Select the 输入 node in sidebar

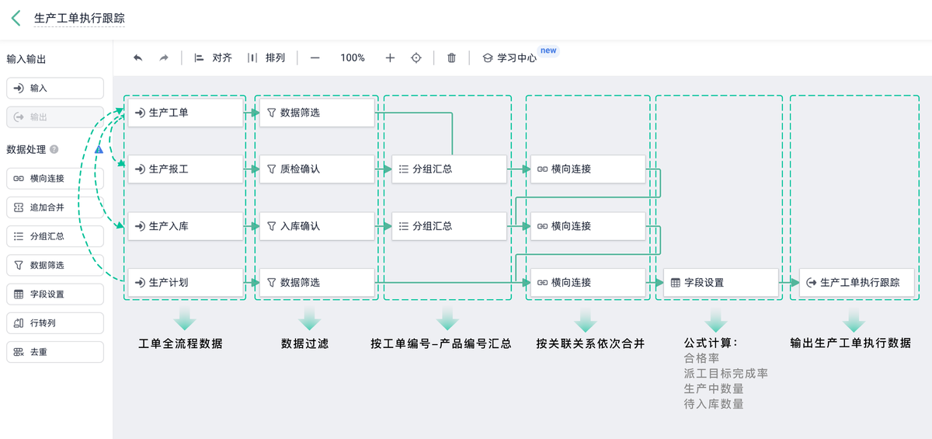pyautogui.click(x=55, y=88)
